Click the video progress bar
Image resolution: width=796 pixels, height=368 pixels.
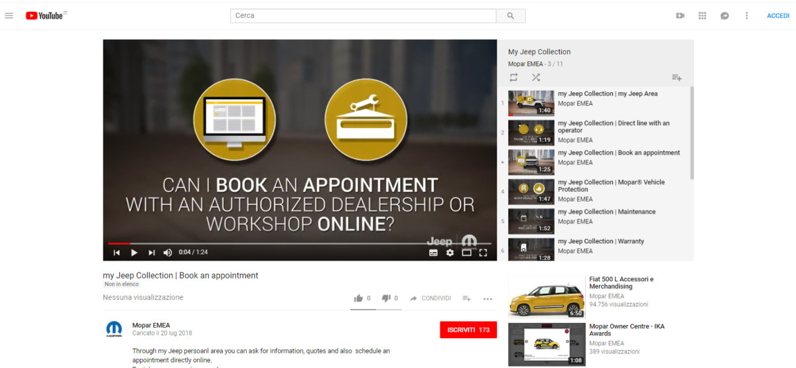click(298, 243)
